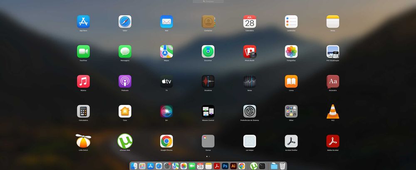
Task: Launch Photoshop from the Dock
Action: [x=225, y=166]
